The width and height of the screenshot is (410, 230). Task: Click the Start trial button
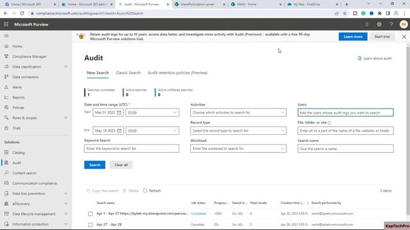[x=382, y=36]
